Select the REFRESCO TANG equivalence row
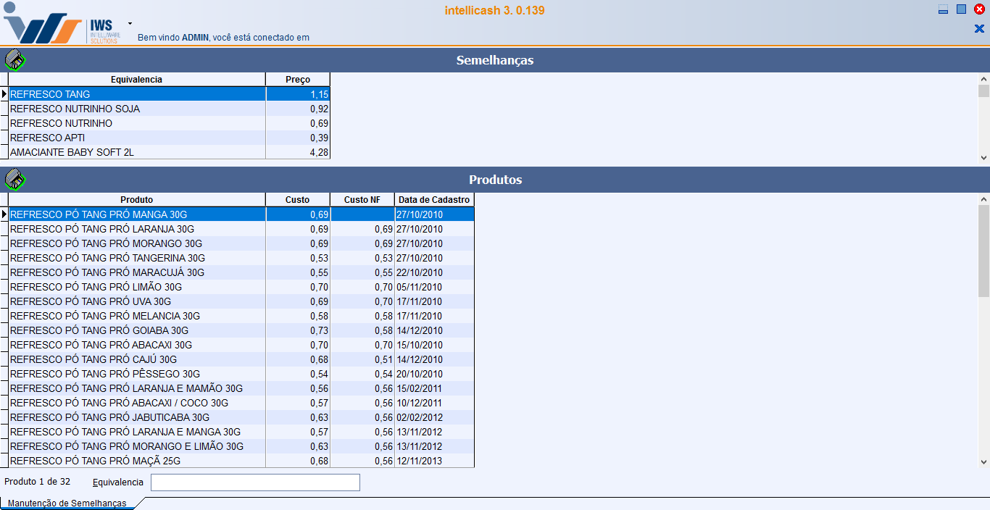 click(169, 94)
